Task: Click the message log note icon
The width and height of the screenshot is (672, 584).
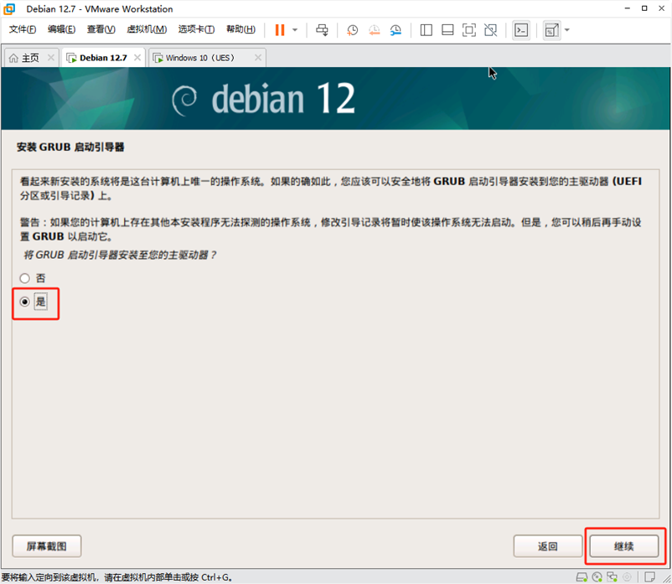Action: pos(649,577)
